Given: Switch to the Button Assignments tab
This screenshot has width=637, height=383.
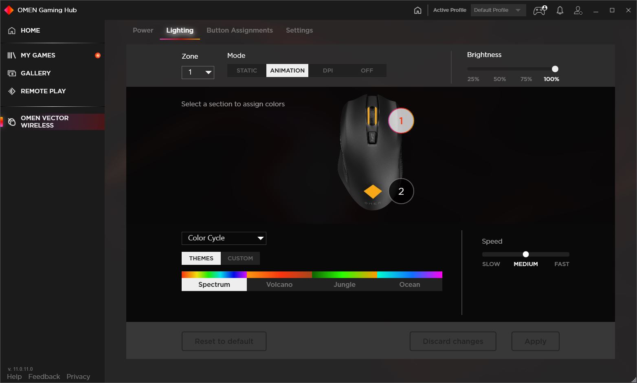Looking at the screenshot, I should (239, 31).
